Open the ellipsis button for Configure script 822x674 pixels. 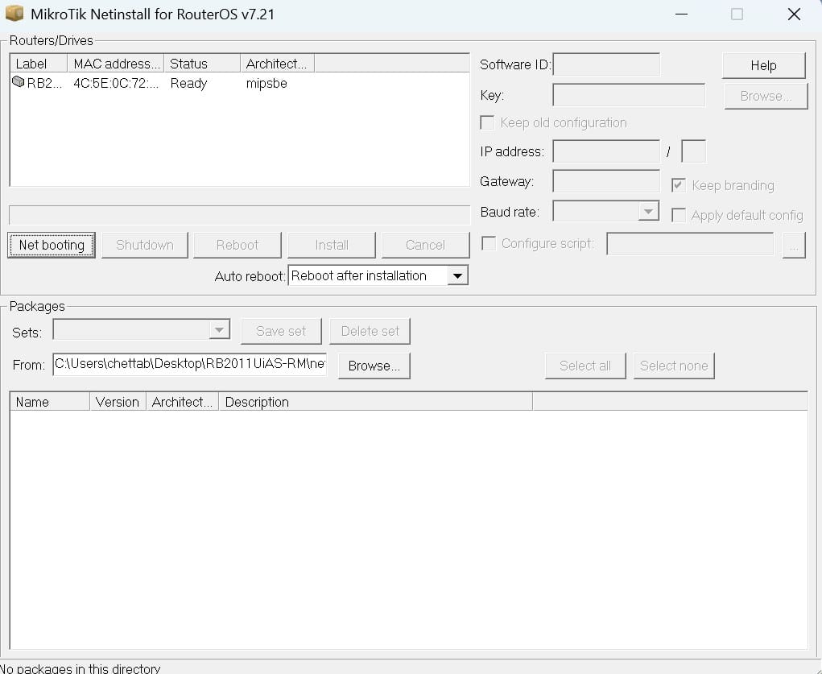pos(794,245)
